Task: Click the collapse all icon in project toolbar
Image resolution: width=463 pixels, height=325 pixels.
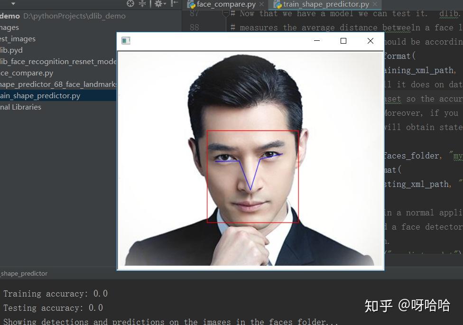Action: click(142, 3)
